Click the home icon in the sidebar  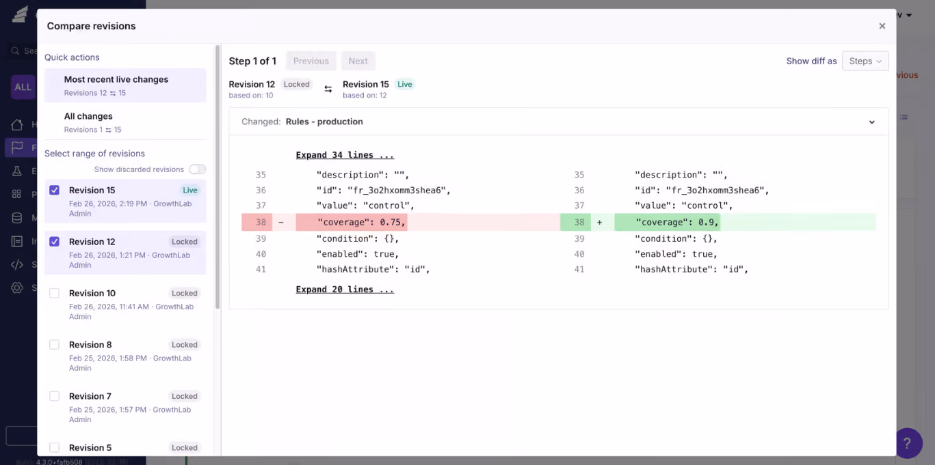click(x=17, y=124)
